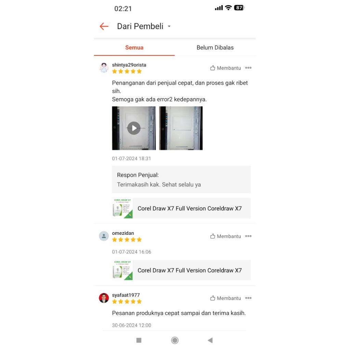Viewport: 350px width, 350px height.
Task: Tap the Android recent apps square button
Action: (139, 340)
